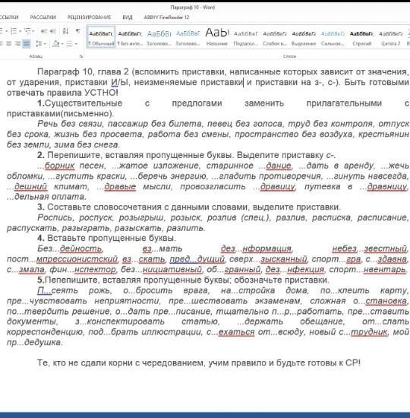Click the underlined word нициативный
The image size is (410, 418).
(x=172, y=270)
